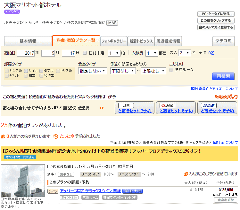Open the rooms (部屋) count dropdown
This screenshot has height=210, width=240.
coord(152,53)
